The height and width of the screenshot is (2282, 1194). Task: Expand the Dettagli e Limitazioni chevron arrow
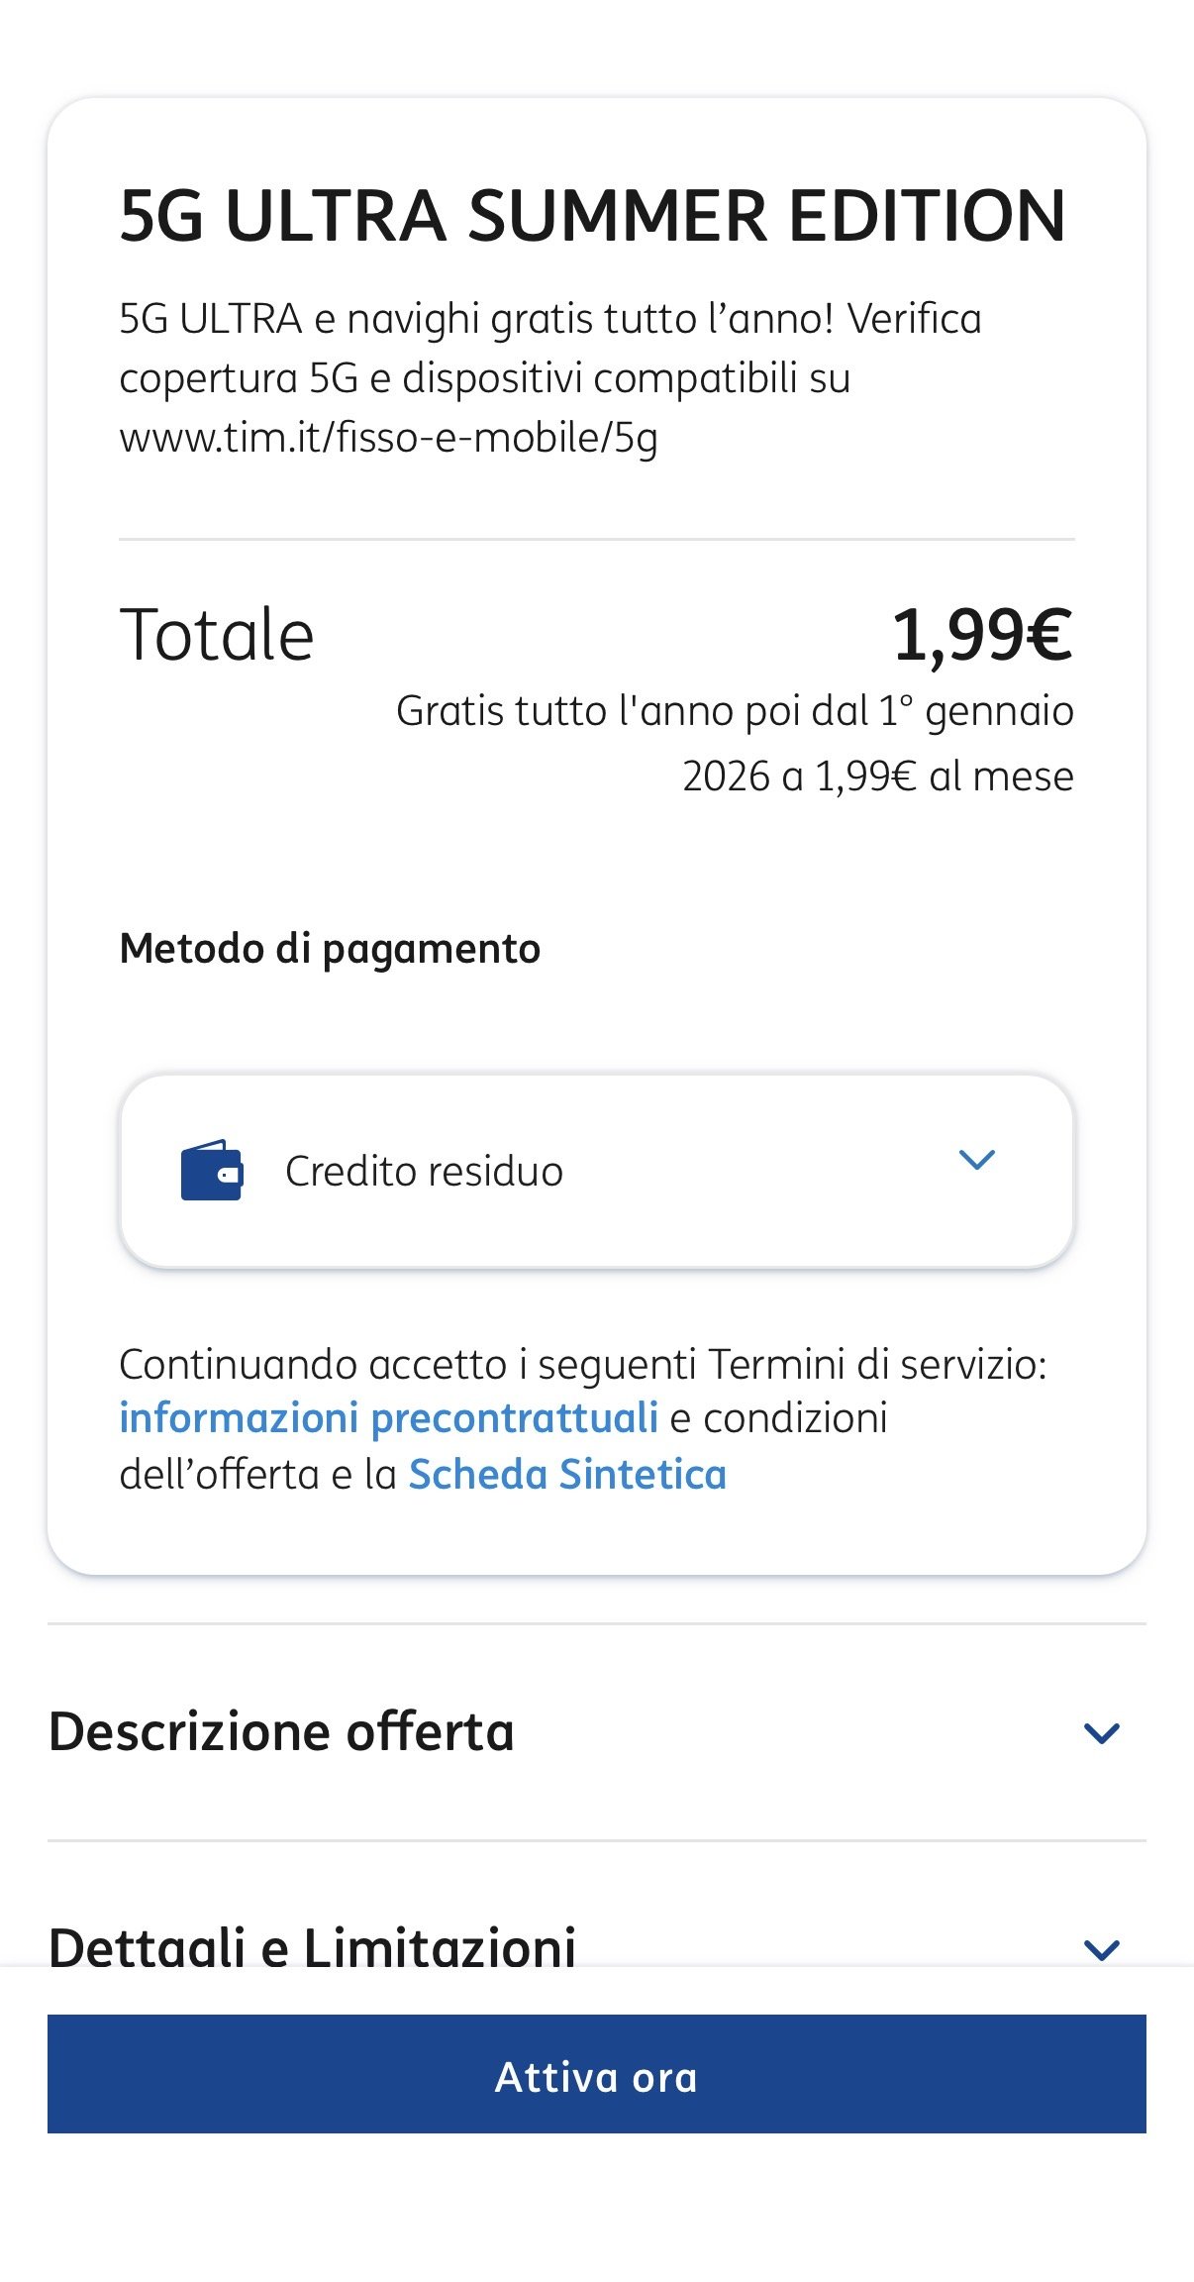[x=1101, y=1949]
